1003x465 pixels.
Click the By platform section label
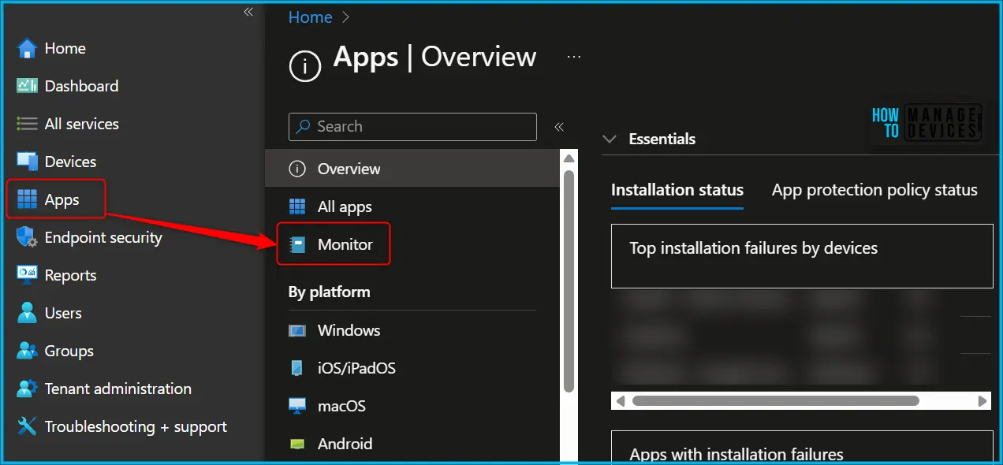click(x=329, y=292)
